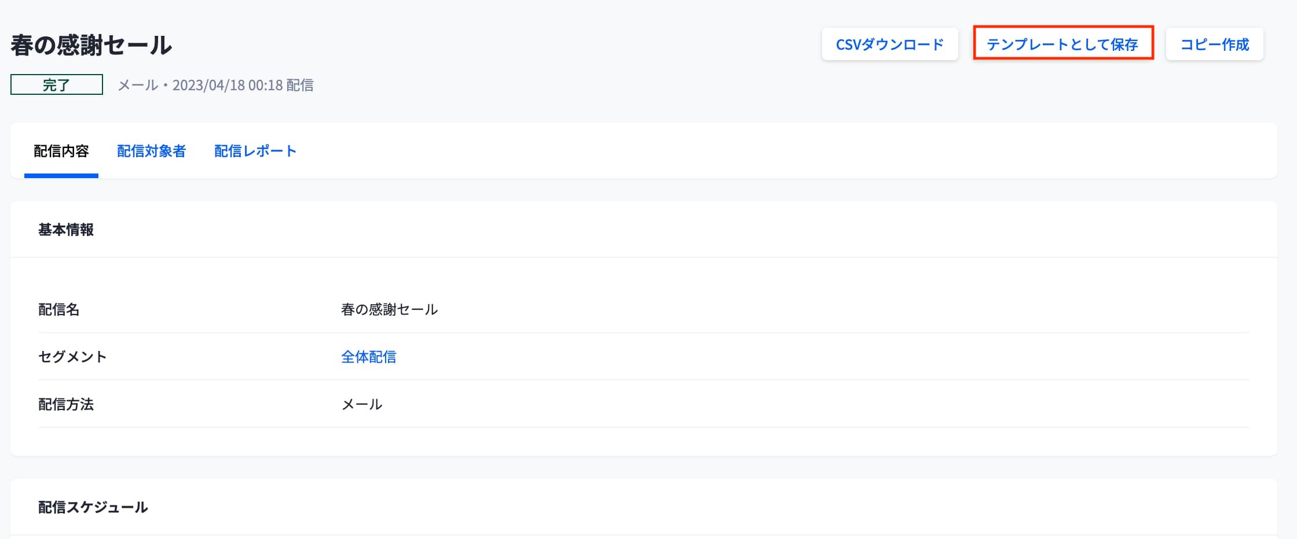This screenshot has width=1297, height=539.
Task: Click the セグメント field label
Action: 72,357
